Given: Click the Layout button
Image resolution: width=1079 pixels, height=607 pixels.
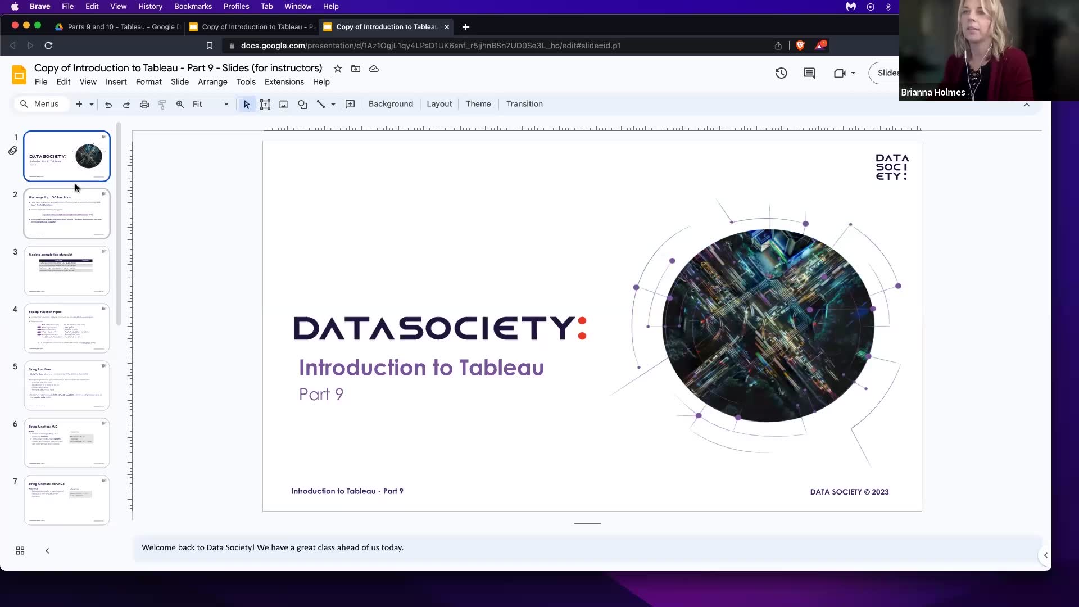Looking at the screenshot, I should (439, 104).
